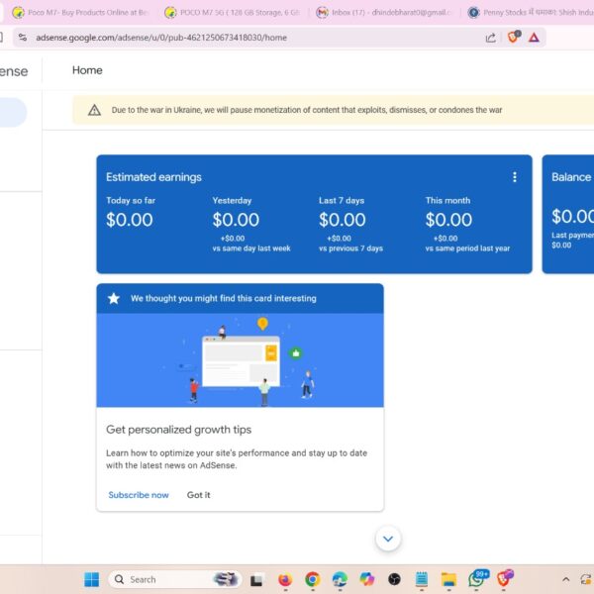Viewport: 594px width, 594px height.
Task: Open WhatsApp with the 99+ badge
Action: [x=477, y=578]
